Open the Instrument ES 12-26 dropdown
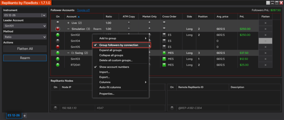Screen dimensions: 284x120 [44, 15]
